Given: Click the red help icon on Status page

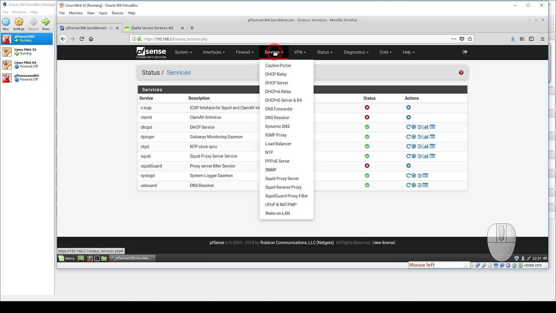Looking at the screenshot, I should [461, 73].
